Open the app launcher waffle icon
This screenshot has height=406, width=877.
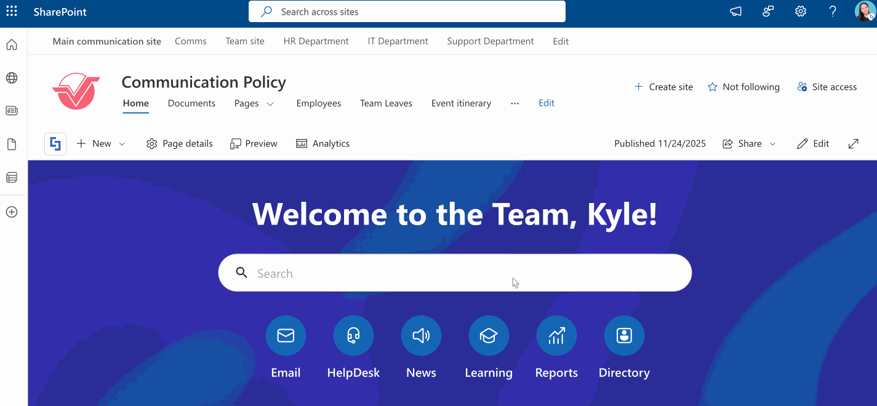(12, 11)
